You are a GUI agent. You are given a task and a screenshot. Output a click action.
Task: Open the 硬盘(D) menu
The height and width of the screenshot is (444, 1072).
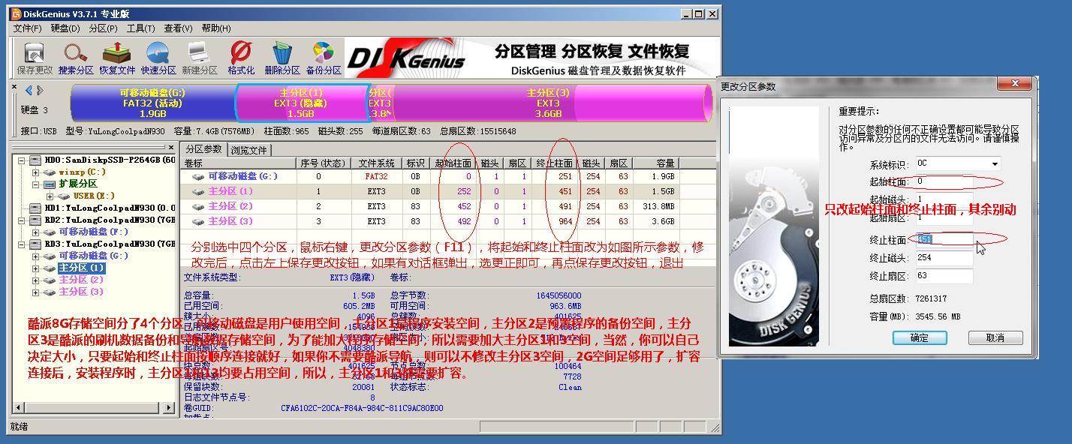65,28
